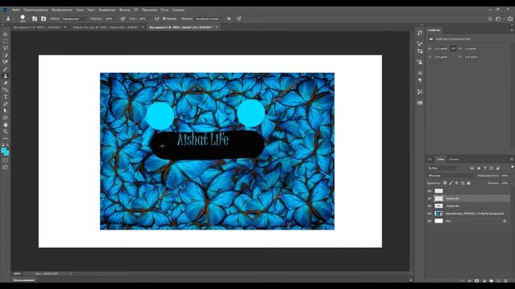Select the Path Selection arrow tool
The image size is (515, 289).
6,111
